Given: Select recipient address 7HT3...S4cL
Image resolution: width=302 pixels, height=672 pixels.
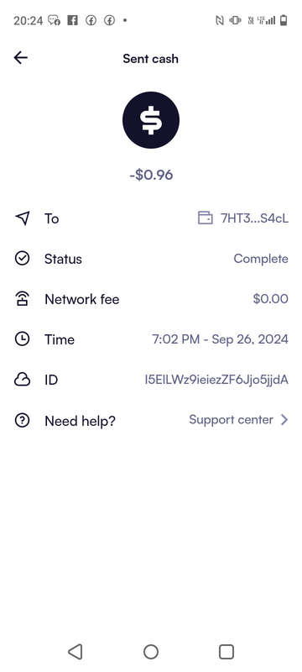Looking at the screenshot, I should [x=254, y=218].
